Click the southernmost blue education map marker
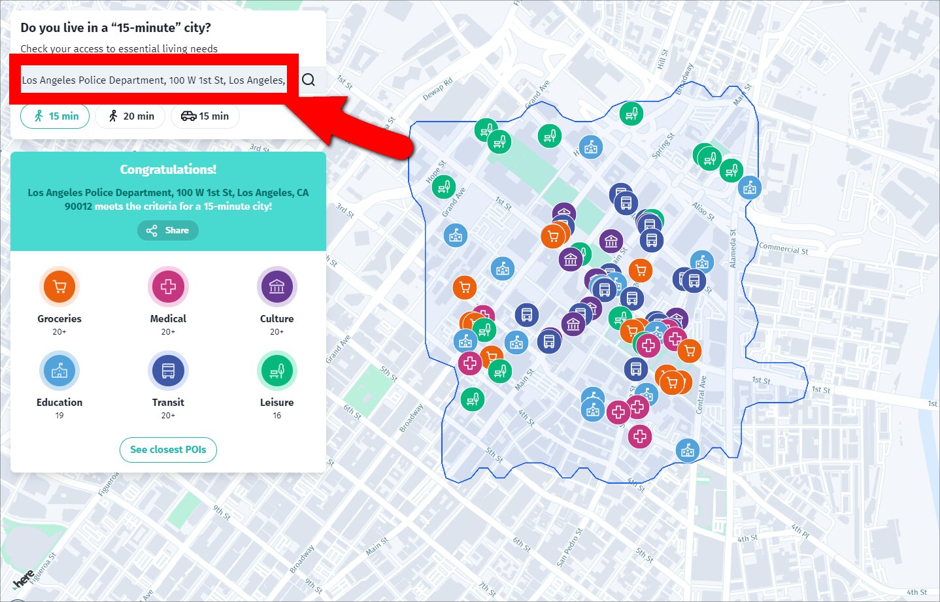The image size is (940, 602). tap(687, 450)
